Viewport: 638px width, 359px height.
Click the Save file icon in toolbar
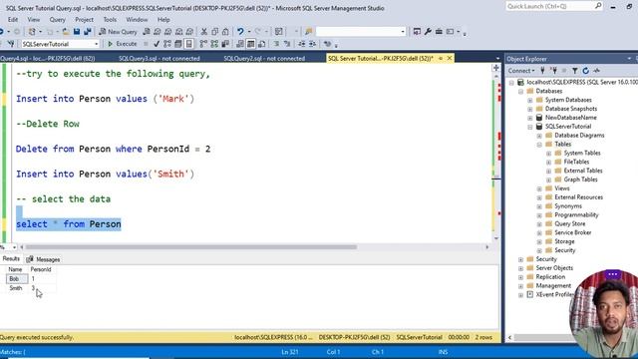pyautogui.click(x=77, y=31)
